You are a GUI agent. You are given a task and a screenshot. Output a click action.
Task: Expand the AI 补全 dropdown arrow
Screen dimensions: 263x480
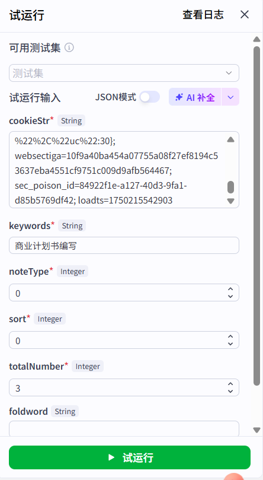coord(230,97)
